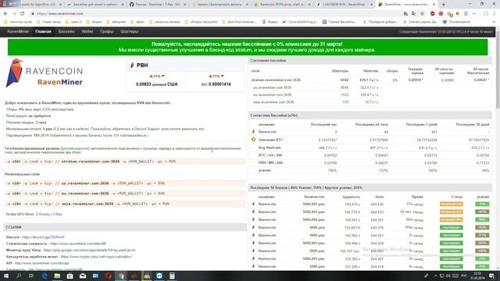
Task: Click green status badge for block 644 576
Action: click(x=452, y=227)
